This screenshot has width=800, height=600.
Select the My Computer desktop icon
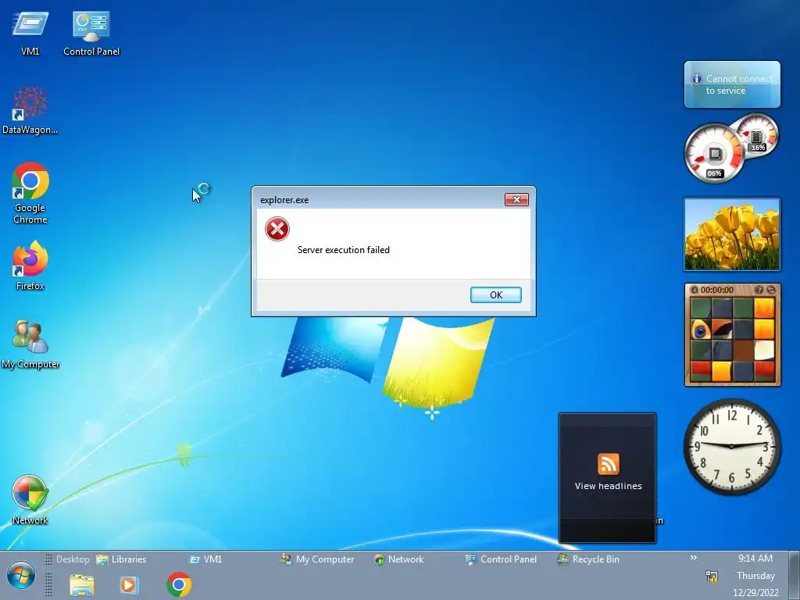30,344
